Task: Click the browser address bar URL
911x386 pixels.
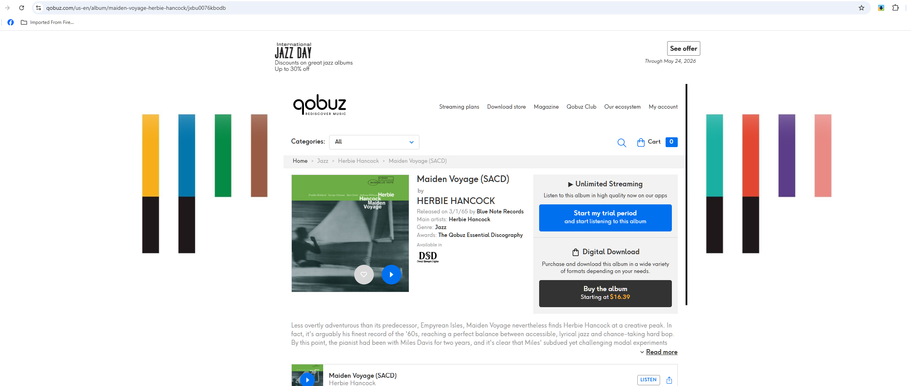Action: 136,8
